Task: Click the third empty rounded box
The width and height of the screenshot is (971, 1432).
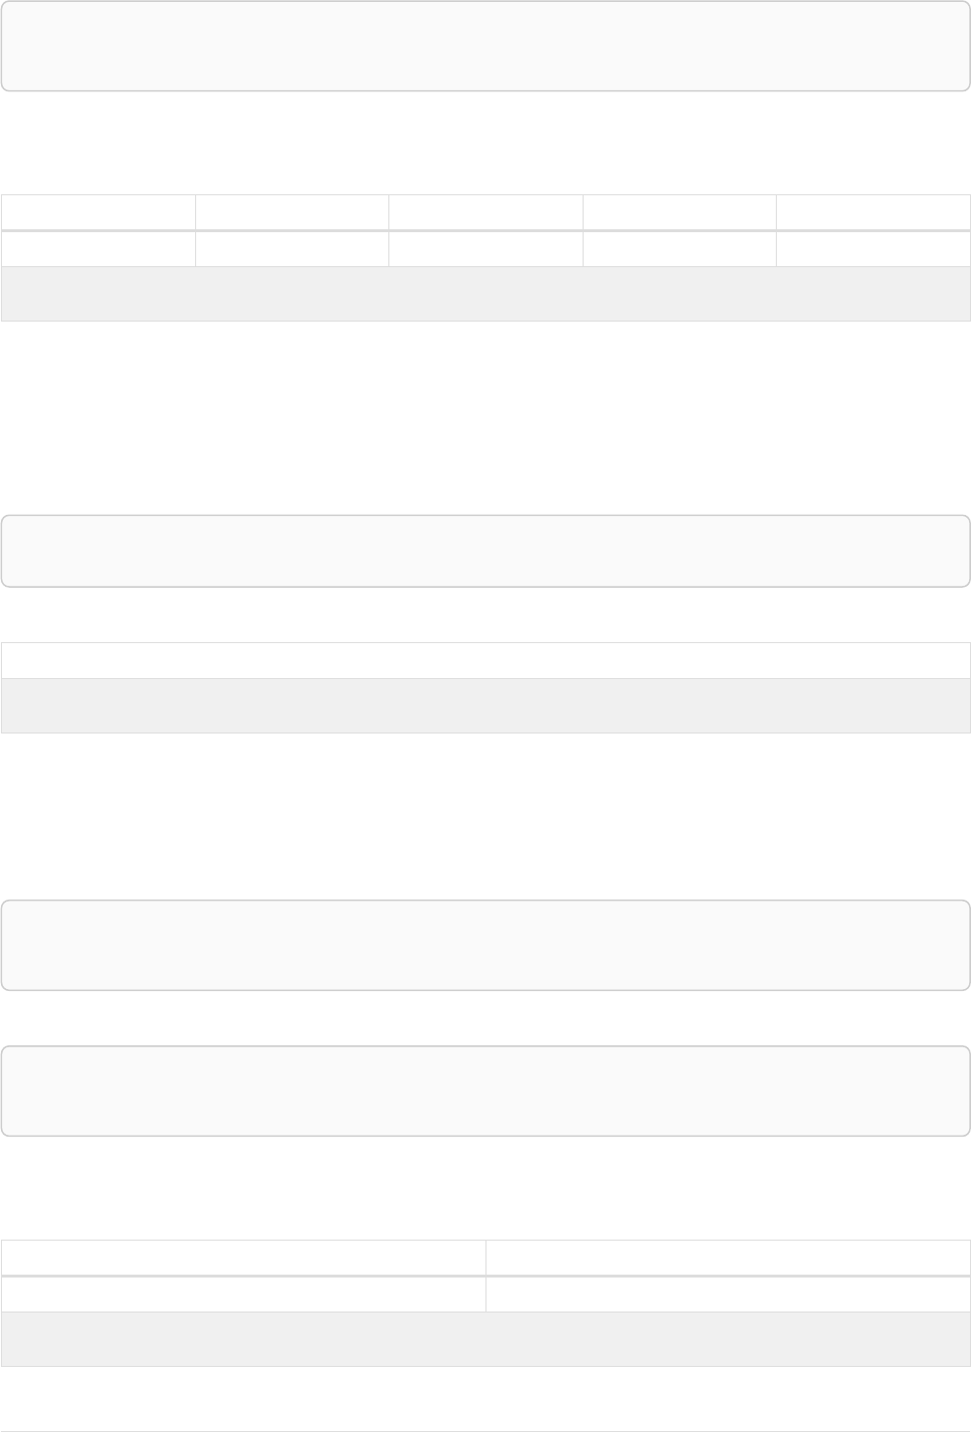Action: click(x=485, y=945)
